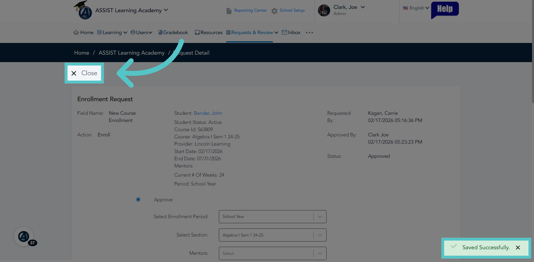Screen dimensions: 534x262
Task: Click the Users person icon
Action: 133,32
